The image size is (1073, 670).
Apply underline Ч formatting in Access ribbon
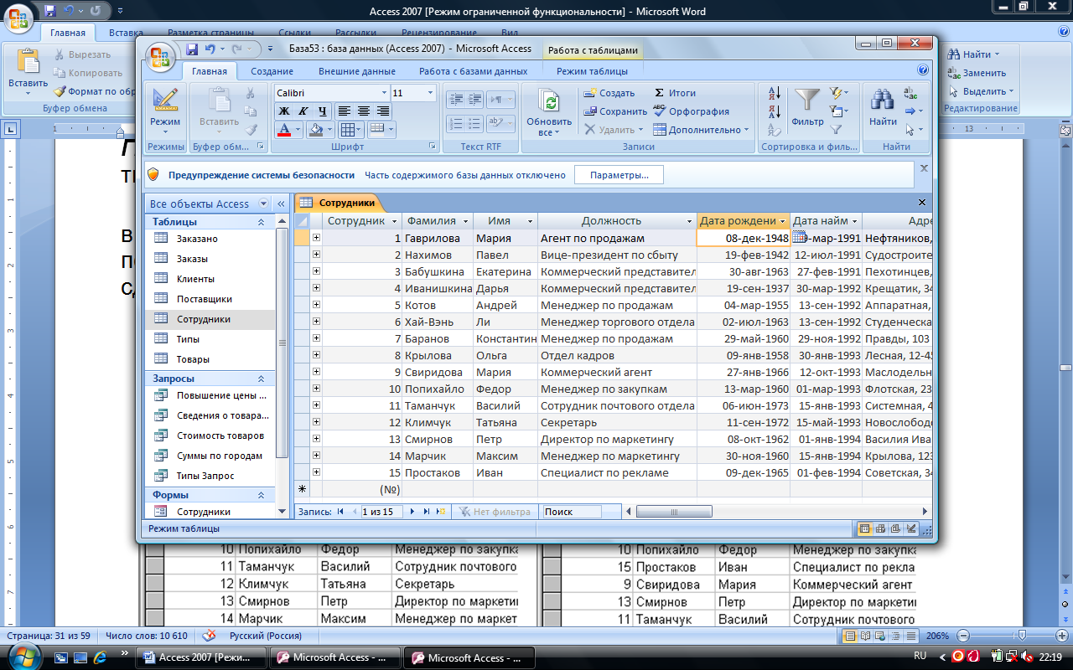[x=322, y=111]
